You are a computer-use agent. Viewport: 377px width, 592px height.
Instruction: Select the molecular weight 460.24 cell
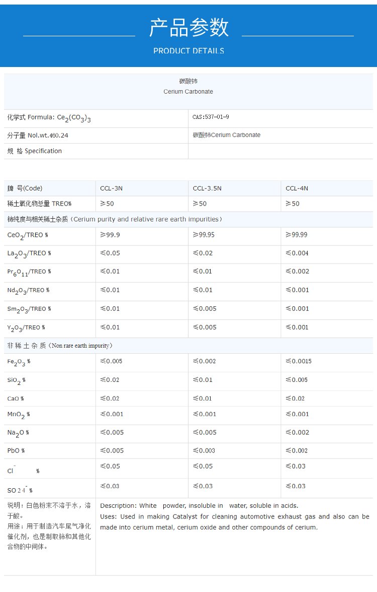click(x=38, y=136)
